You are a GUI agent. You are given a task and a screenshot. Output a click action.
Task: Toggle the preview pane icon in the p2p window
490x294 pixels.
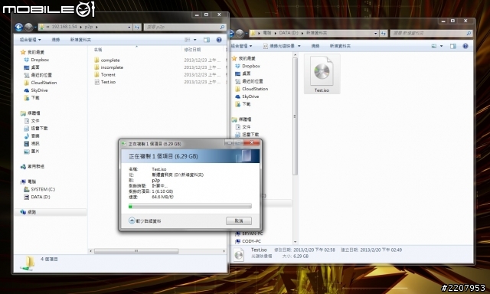(x=207, y=40)
